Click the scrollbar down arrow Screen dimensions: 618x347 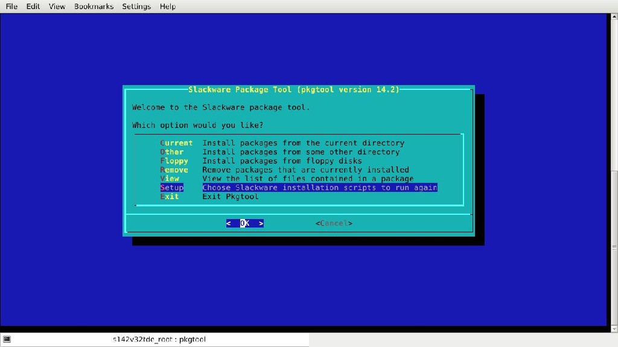(614, 329)
